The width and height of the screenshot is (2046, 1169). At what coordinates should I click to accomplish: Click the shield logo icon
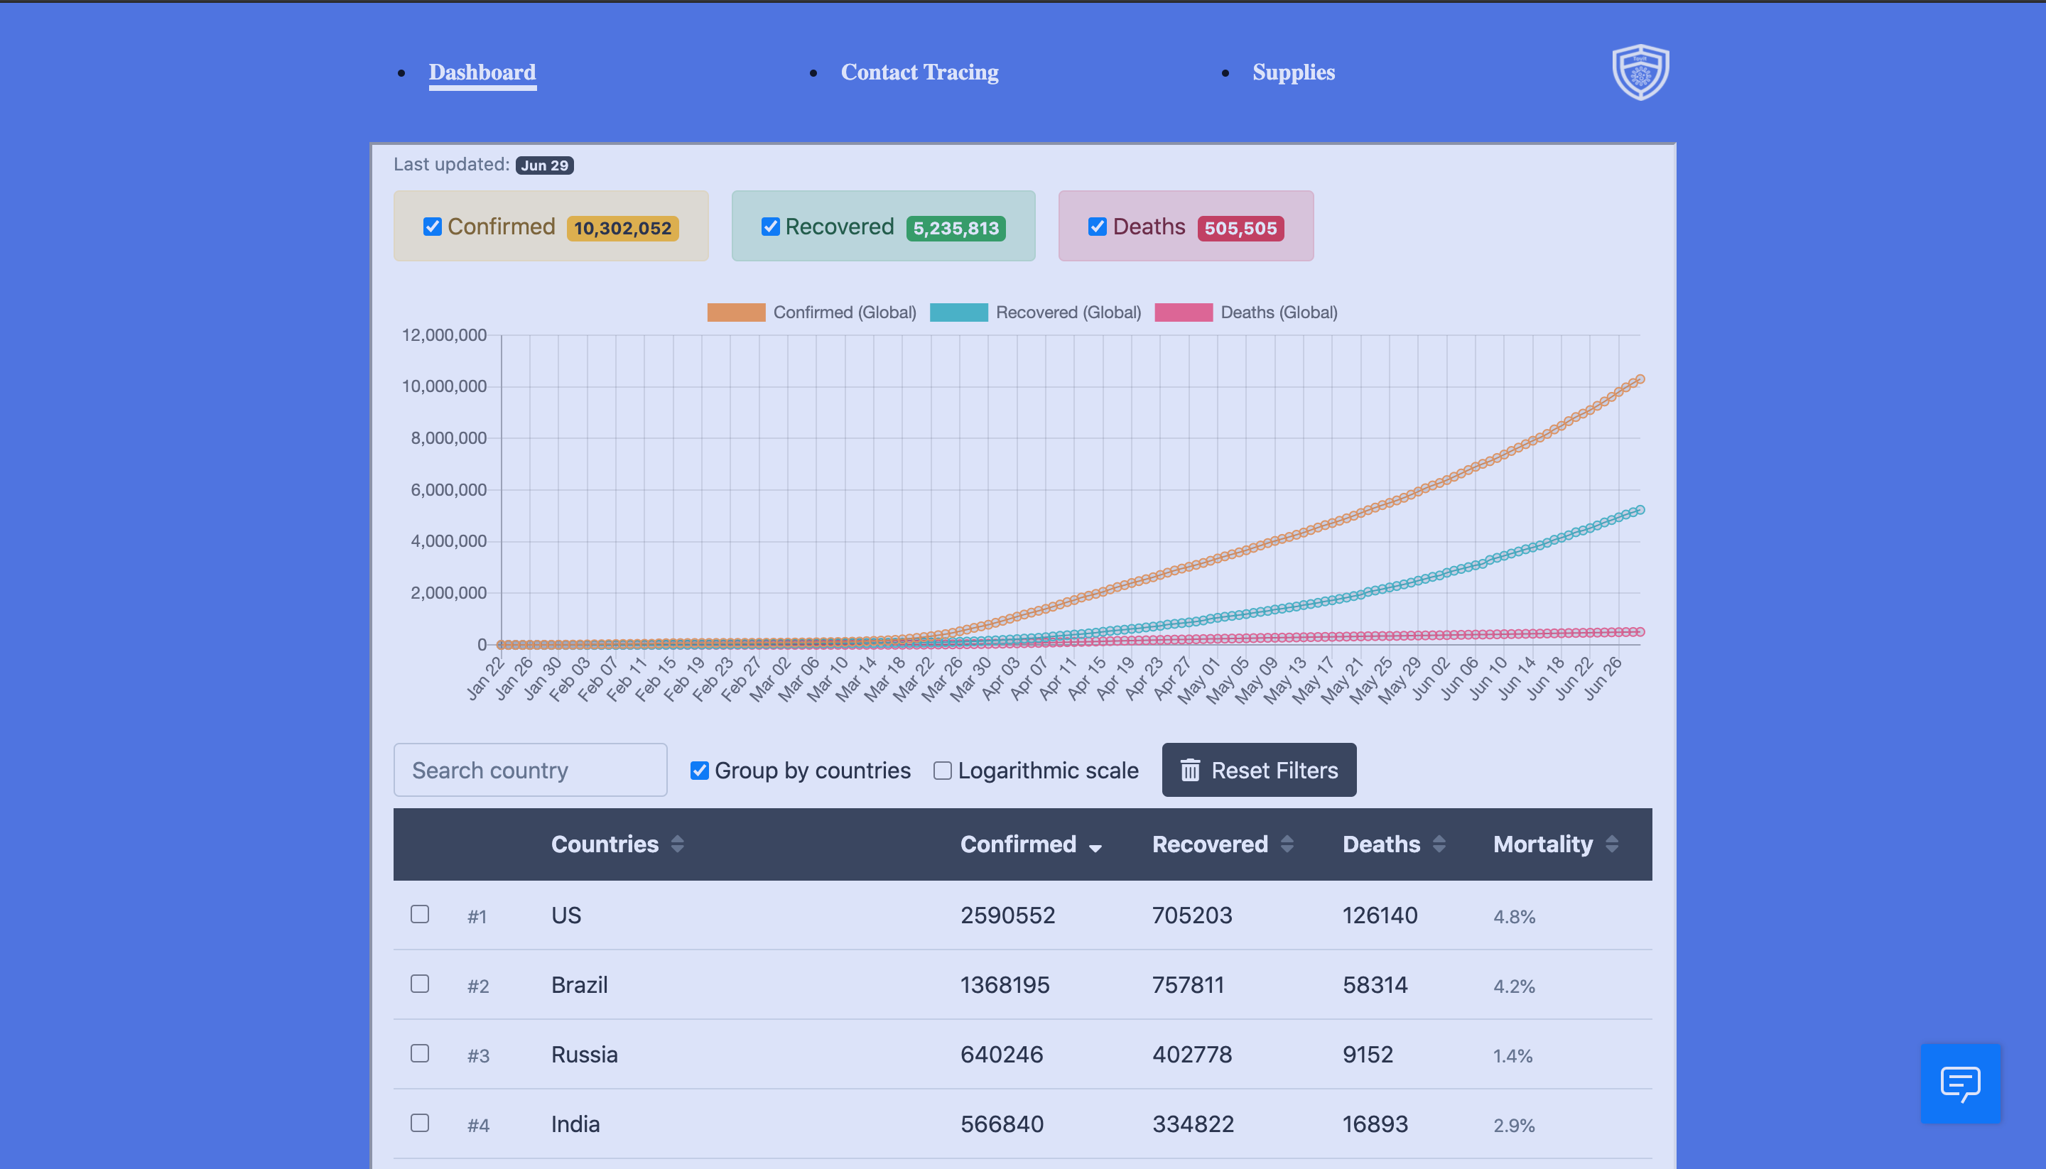pyautogui.click(x=1640, y=72)
